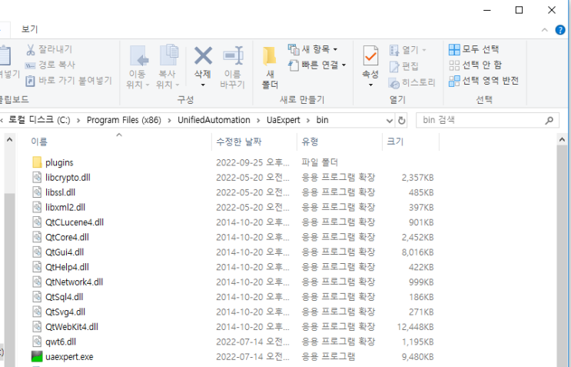Create a New folder (새 폴더)
Image resolution: width=571 pixels, height=367 pixels.
[x=270, y=68]
